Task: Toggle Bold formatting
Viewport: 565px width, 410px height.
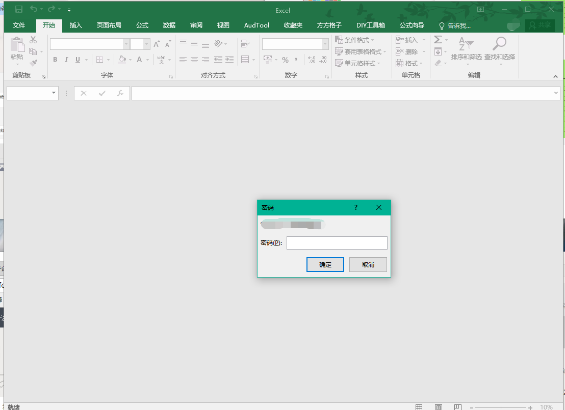Action: tap(55, 60)
